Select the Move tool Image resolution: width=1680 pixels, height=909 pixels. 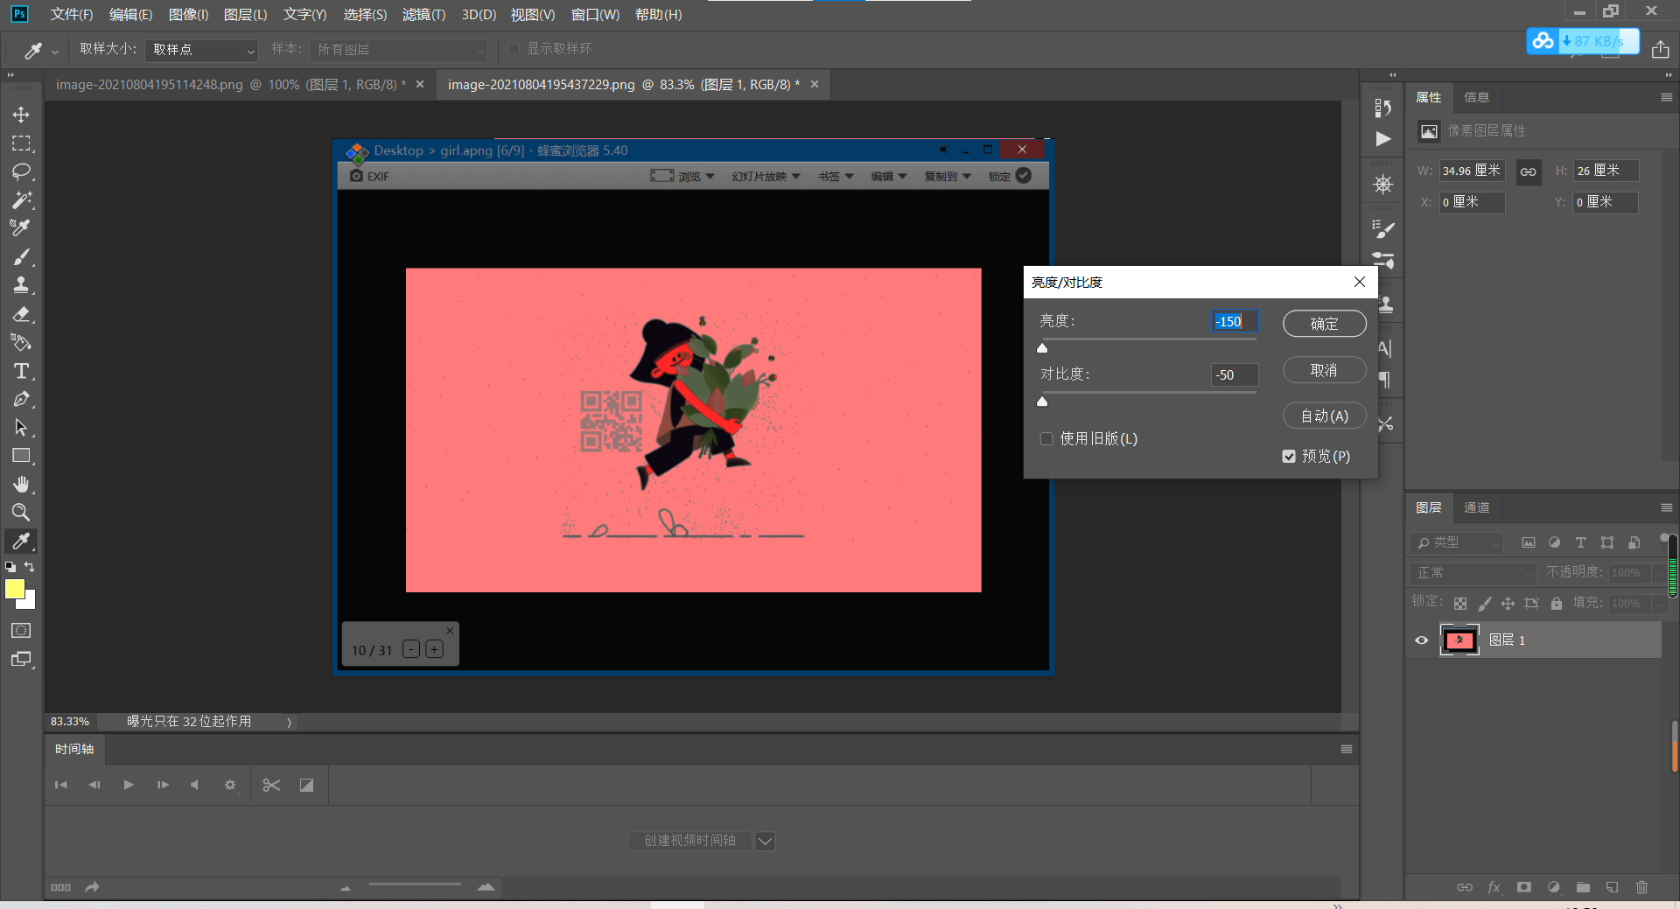21,115
